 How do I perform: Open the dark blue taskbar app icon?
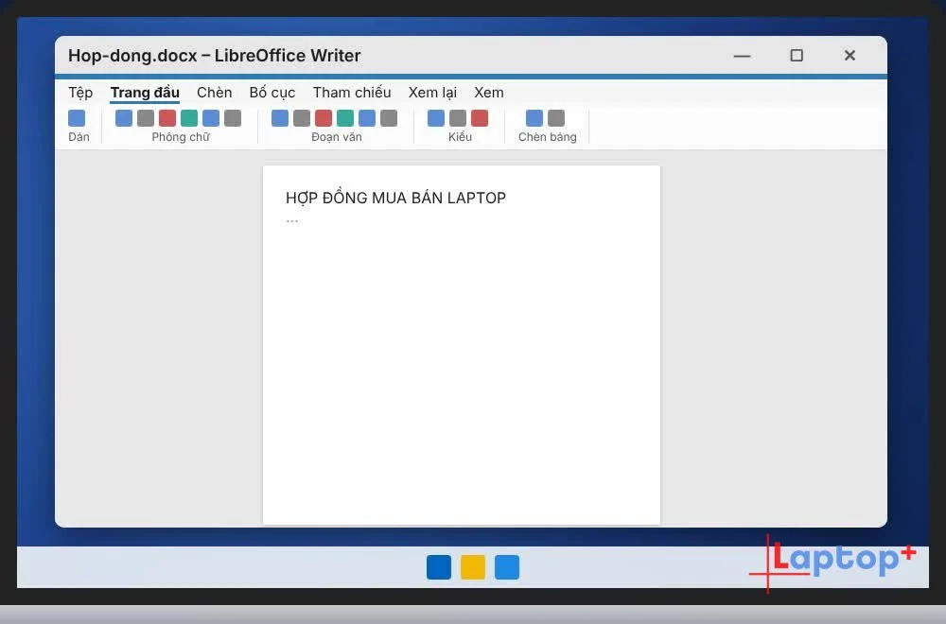point(439,567)
